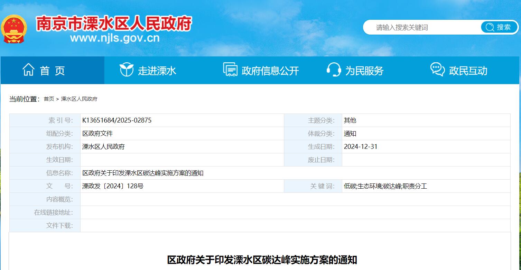Click the document number 溧政发〔2024〕128号
This screenshot has height=270, width=521.
pos(113,186)
